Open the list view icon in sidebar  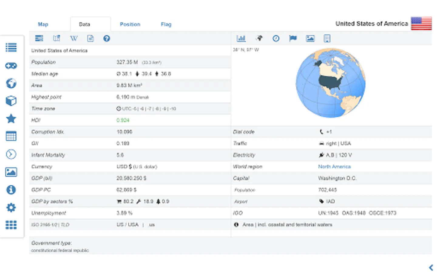(x=11, y=48)
